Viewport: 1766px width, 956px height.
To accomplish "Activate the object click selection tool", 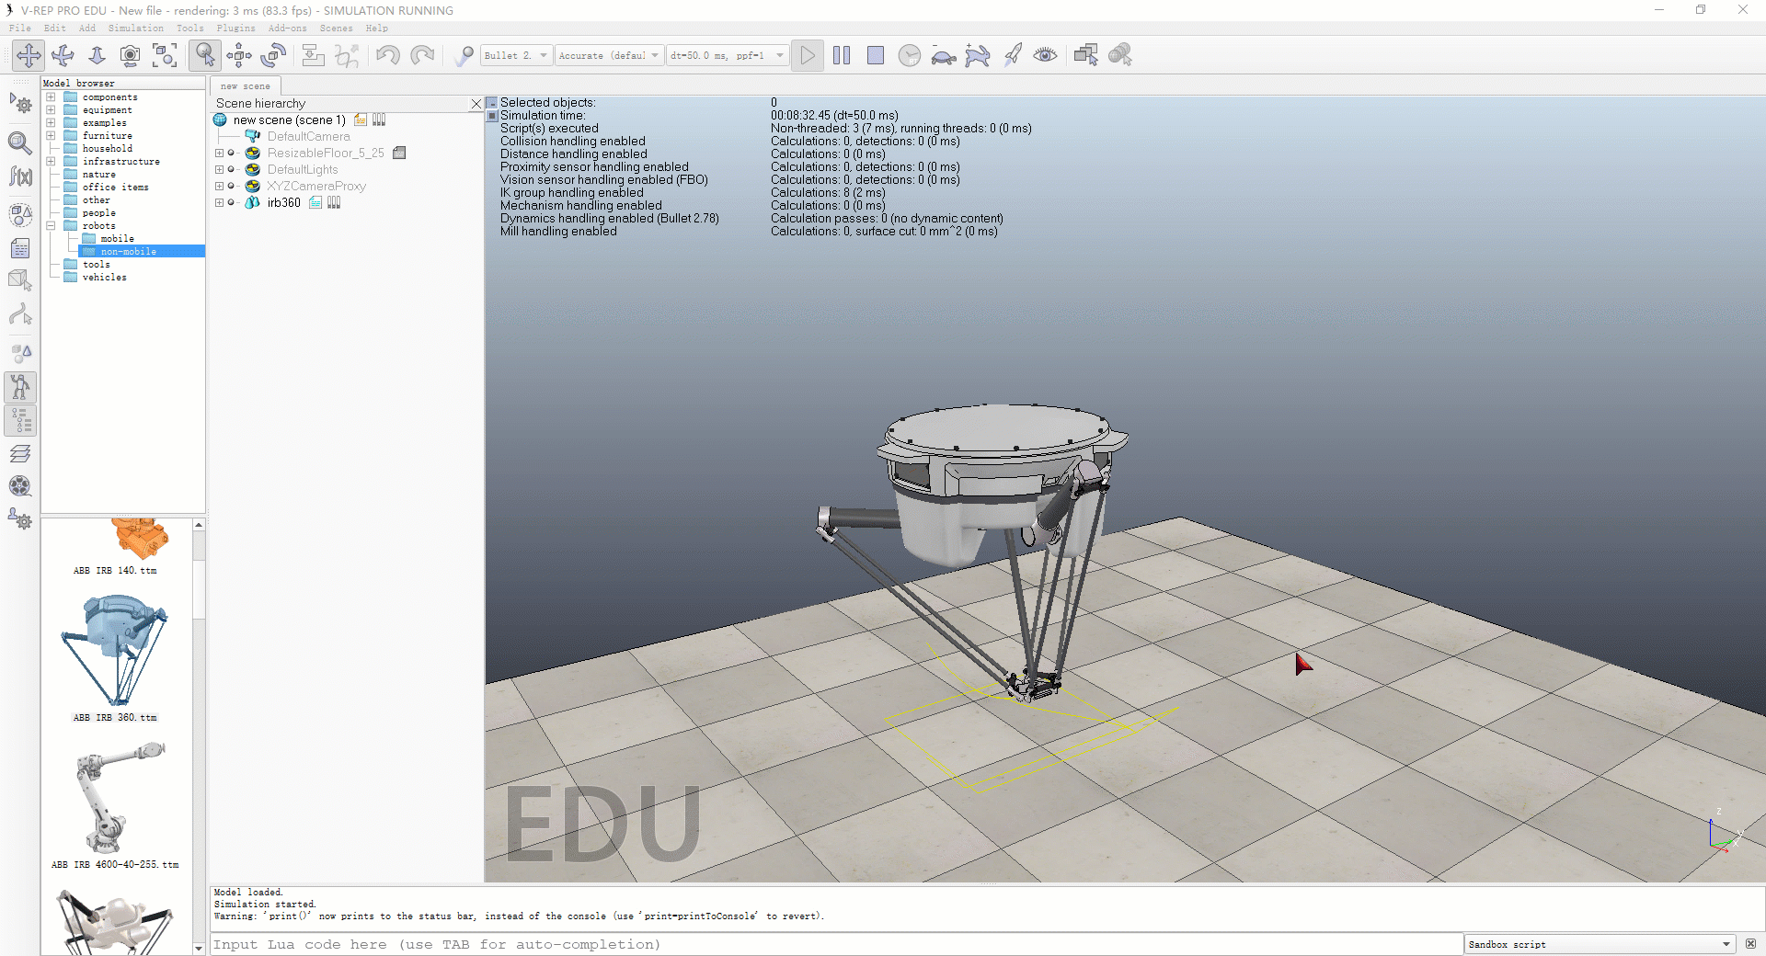I will [205, 55].
